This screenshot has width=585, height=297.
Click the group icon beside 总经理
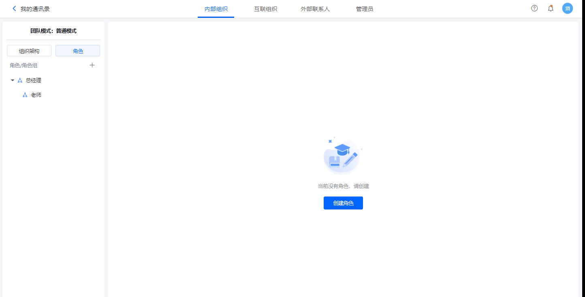pyautogui.click(x=20, y=80)
